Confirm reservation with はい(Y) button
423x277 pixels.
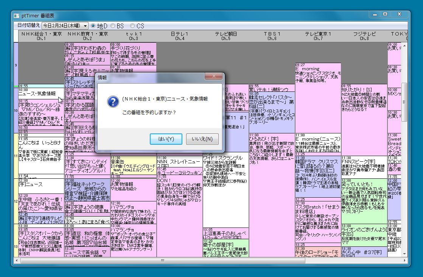tap(166, 139)
